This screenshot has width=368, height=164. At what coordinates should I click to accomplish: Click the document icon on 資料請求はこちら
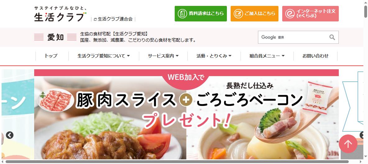click(x=182, y=14)
